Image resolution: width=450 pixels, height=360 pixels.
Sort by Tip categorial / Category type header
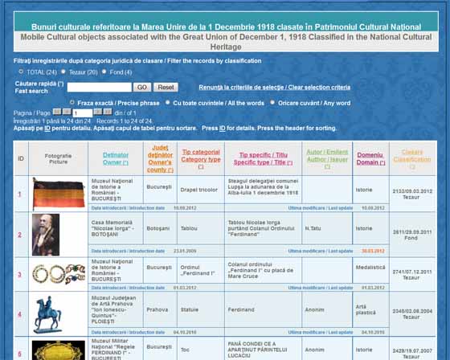[x=201, y=159]
